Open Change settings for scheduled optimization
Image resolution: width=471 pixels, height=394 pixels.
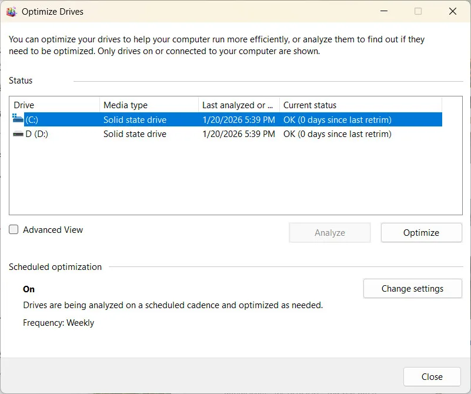click(x=412, y=289)
